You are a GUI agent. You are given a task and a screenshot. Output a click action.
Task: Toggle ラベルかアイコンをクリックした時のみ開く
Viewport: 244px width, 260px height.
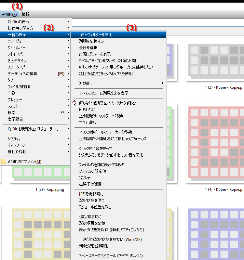pos(118,60)
